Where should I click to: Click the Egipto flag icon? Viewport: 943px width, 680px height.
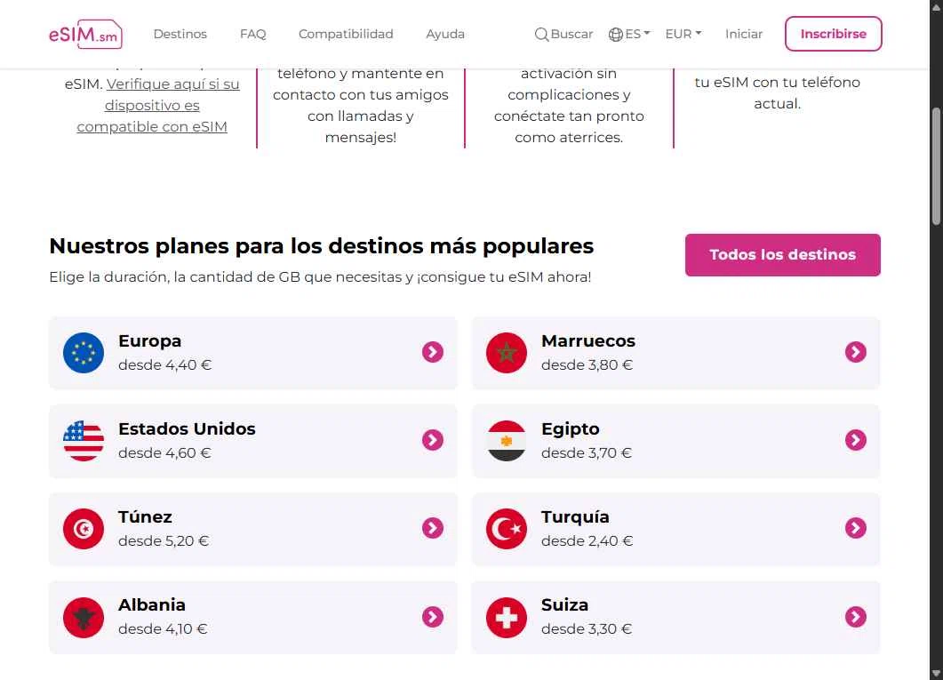(507, 441)
